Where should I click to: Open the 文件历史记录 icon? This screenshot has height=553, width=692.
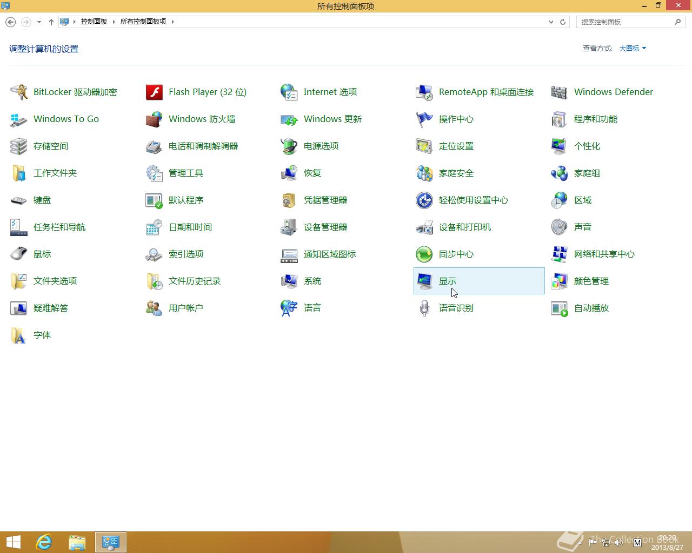[154, 281]
